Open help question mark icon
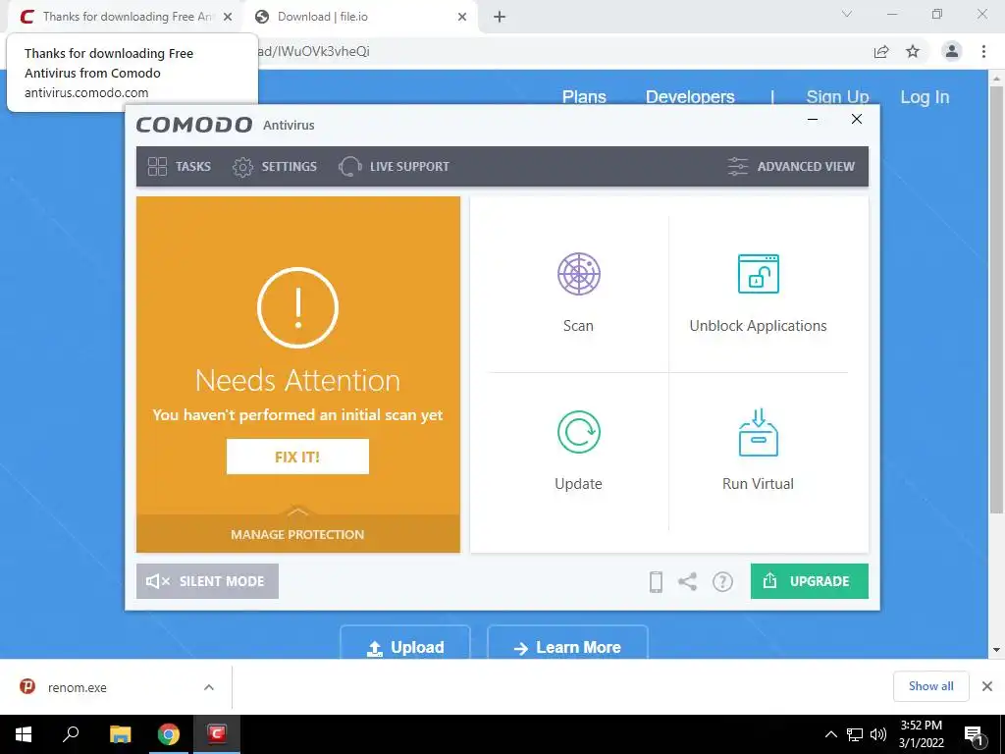The width and height of the screenshot is (1005, 754). coord(722,581)
